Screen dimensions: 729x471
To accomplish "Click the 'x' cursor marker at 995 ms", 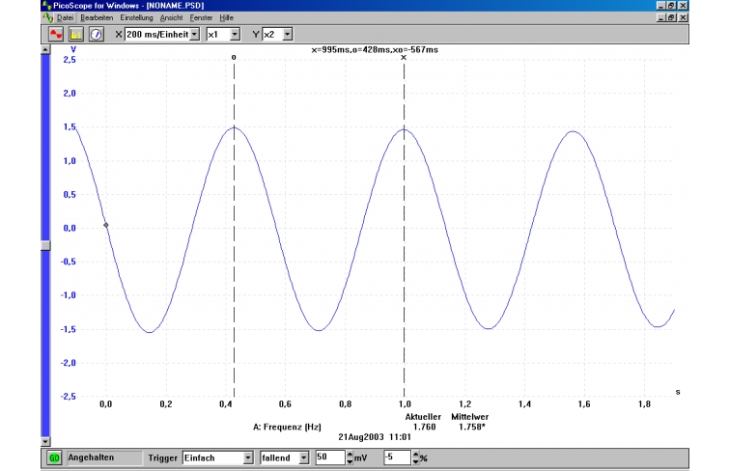I will pyautogui.click(x=404, y=57).
